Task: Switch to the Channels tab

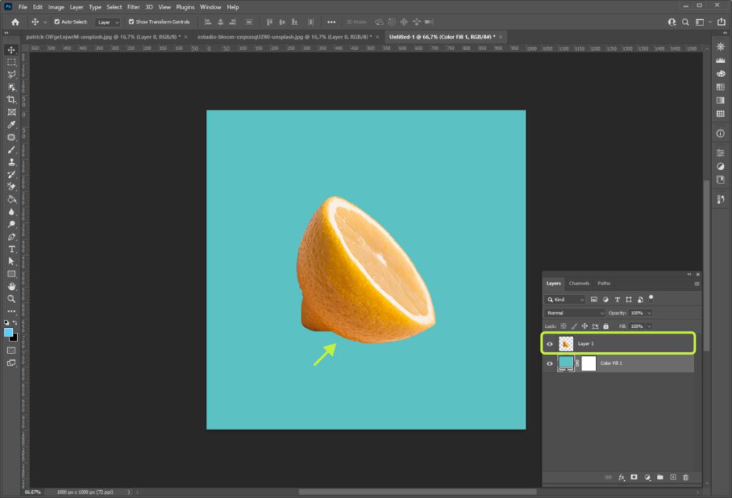Action: [579, 284]
